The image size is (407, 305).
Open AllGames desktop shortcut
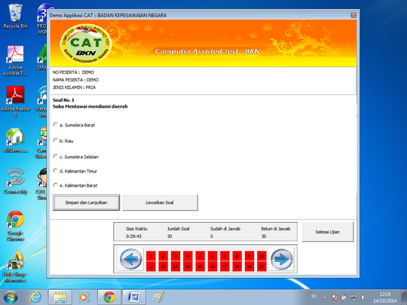15,140
